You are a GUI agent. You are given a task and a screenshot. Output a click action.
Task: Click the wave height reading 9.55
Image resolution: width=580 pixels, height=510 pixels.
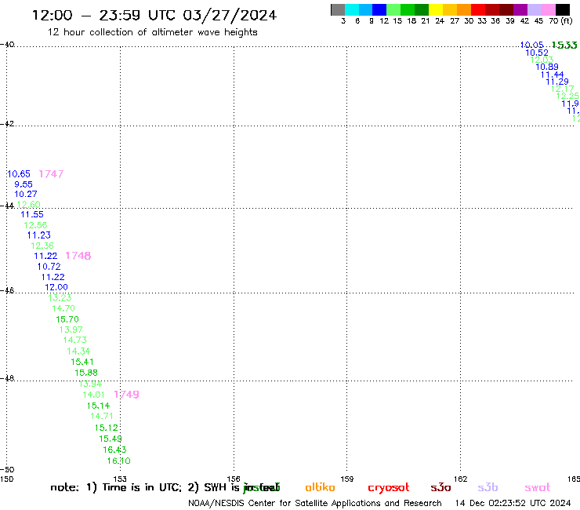24,184
